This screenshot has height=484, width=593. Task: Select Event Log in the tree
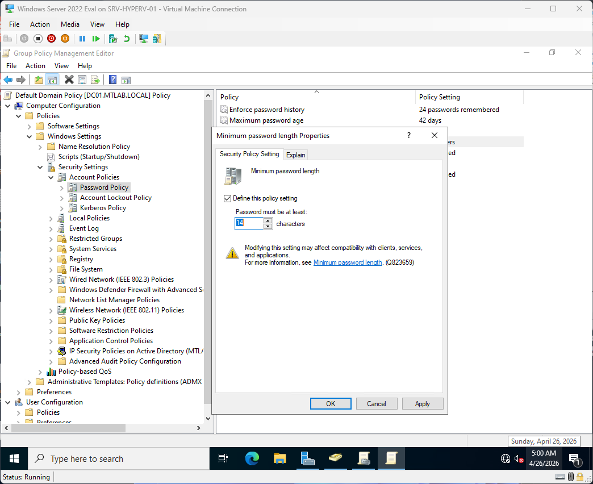tap(83, 228)
